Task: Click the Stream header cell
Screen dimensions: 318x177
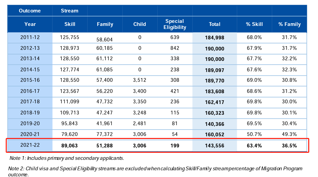Action: click(69, 11)
